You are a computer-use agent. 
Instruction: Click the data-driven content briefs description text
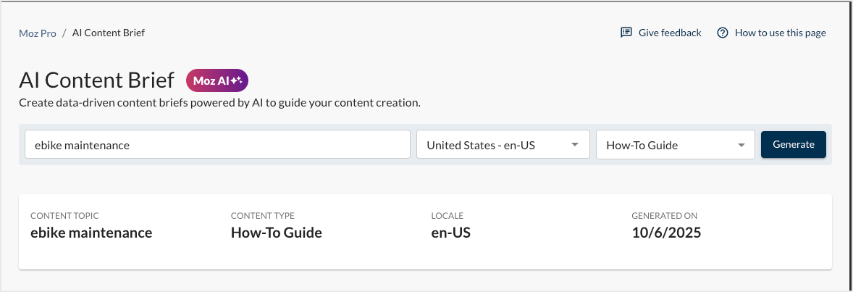tap(219, 103)
